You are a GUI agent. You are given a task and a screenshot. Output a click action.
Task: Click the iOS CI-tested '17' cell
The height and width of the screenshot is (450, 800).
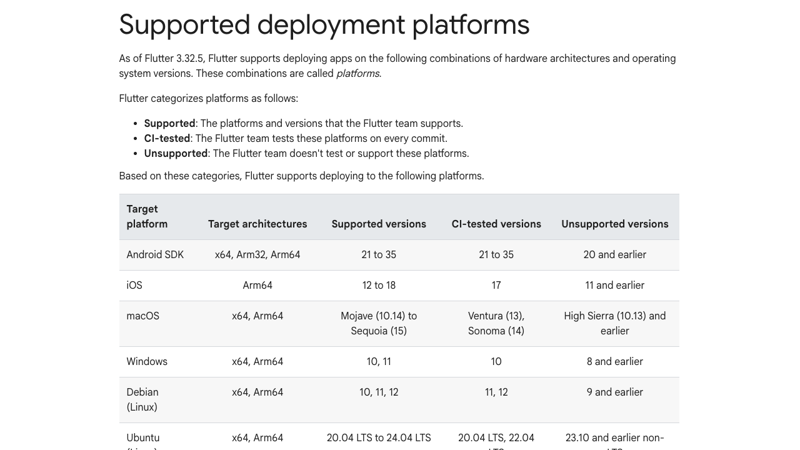(x=496, y=285)
